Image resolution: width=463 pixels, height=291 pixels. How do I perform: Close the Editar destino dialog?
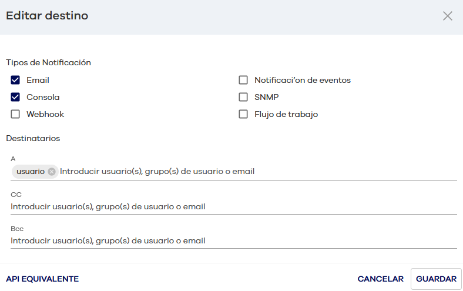coord(448,16)
